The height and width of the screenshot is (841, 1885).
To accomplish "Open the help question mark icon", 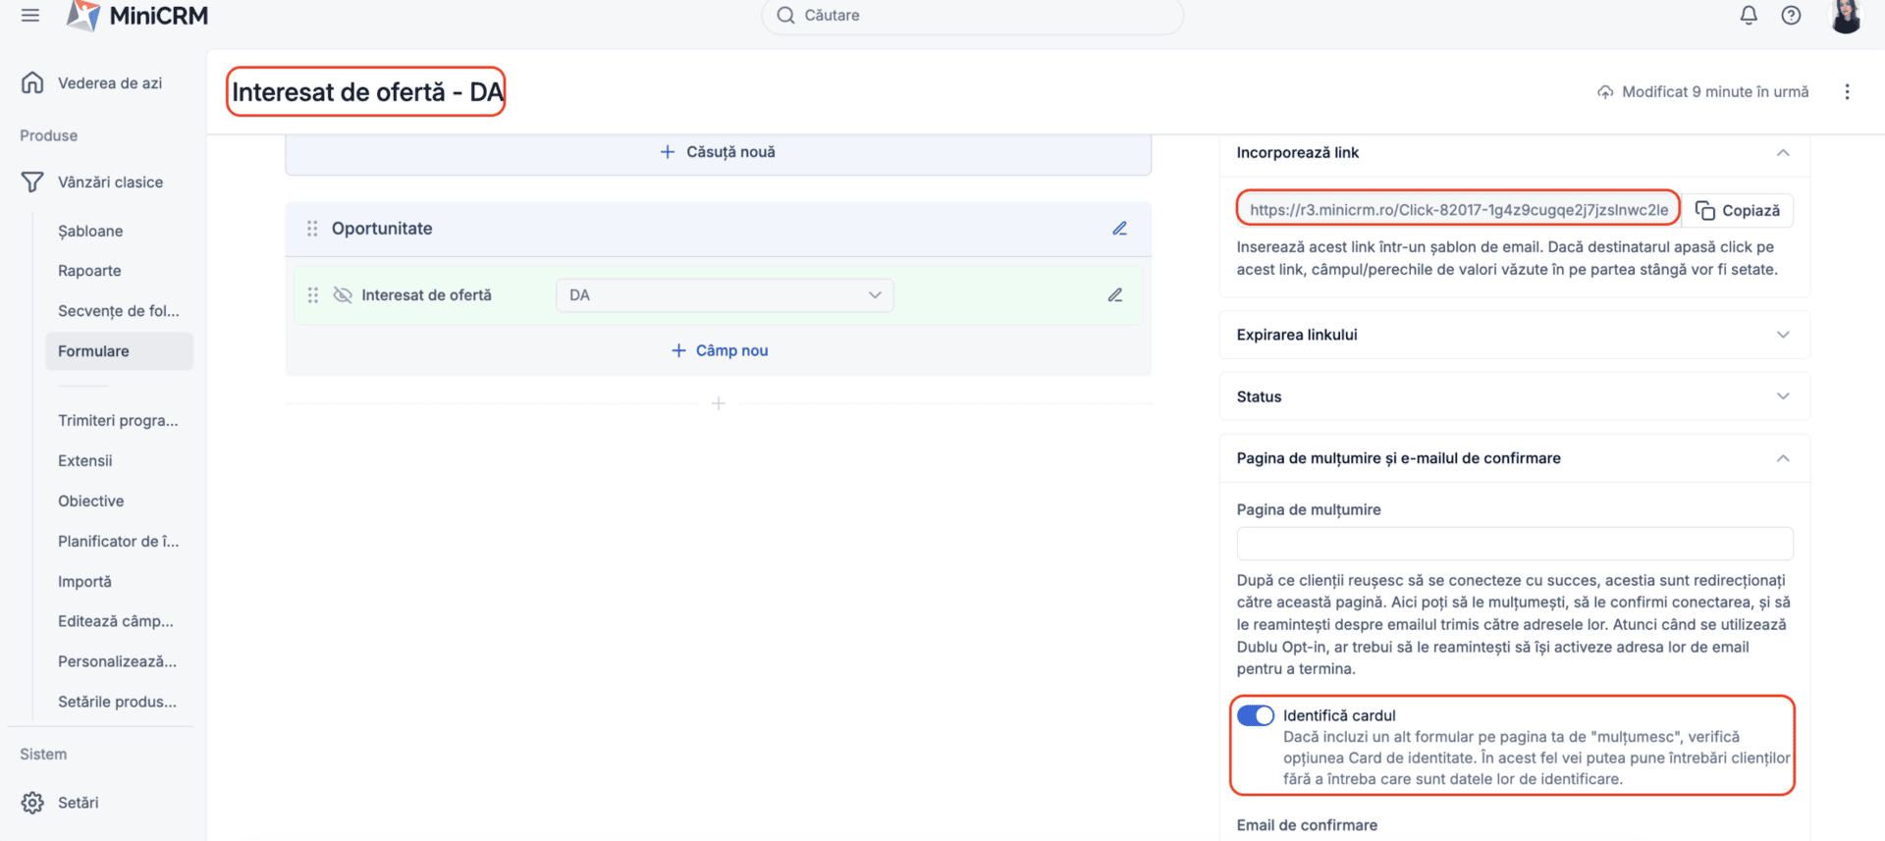I will point(1791,16).
